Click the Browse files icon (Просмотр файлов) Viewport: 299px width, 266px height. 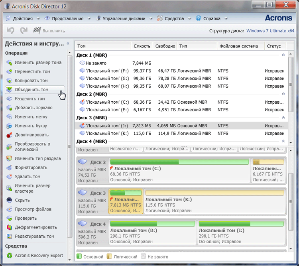[x=9, y=209]
